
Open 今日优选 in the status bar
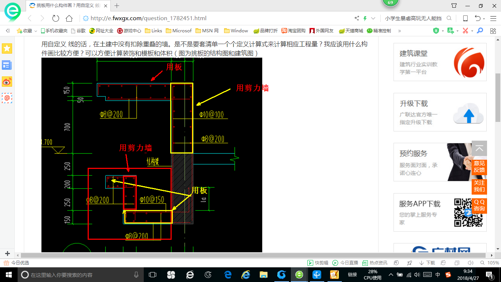[x=16, y=263]
